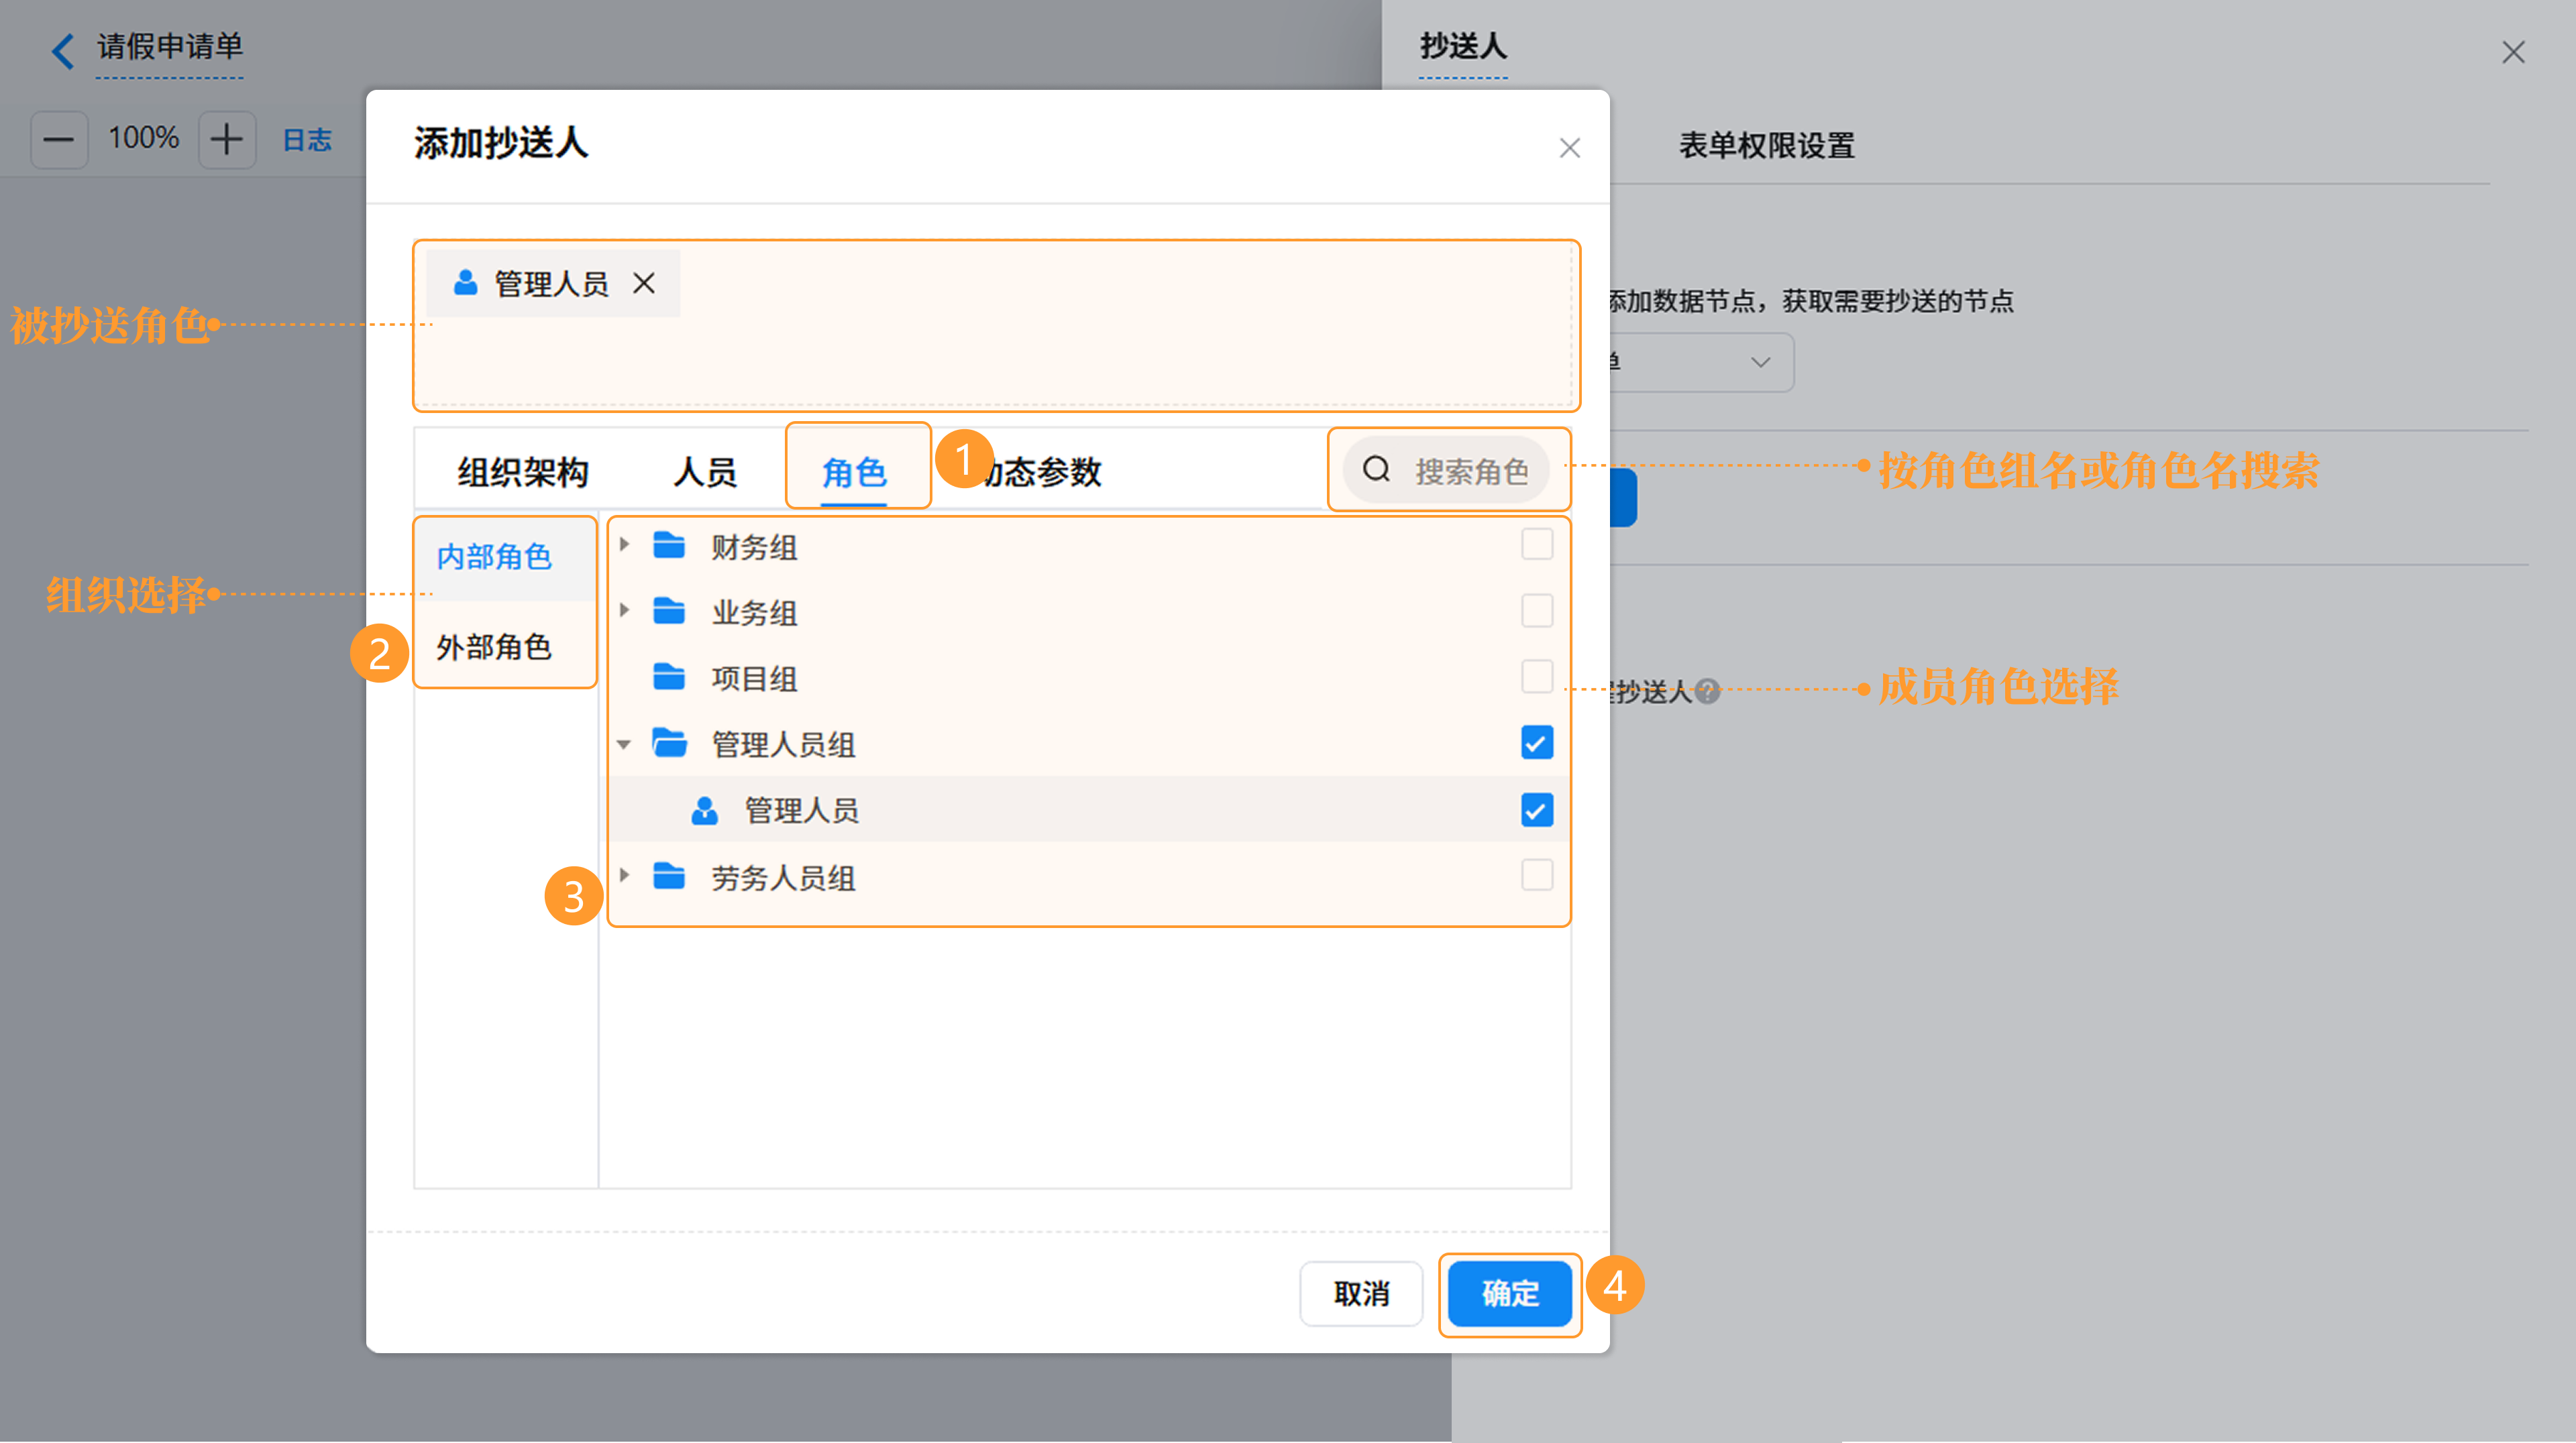Select the 财务组 row label
The image size is (2576, 1443).
tap(754, 548)
